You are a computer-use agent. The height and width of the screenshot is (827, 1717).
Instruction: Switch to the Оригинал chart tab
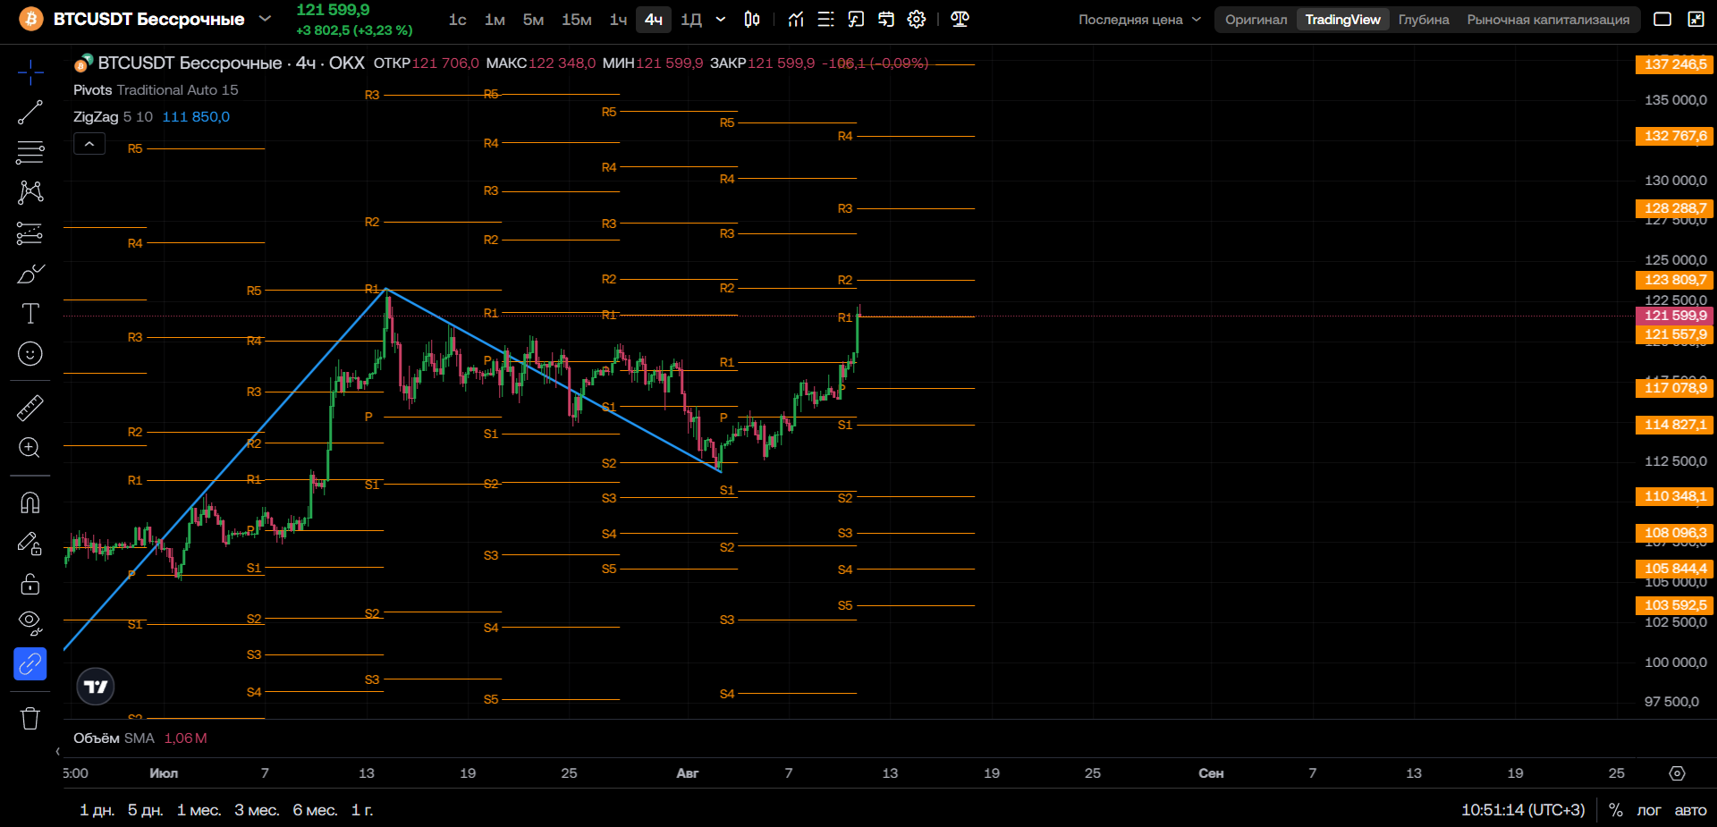click(x=1256, y=20)
